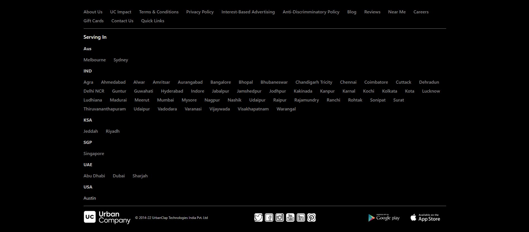Viewport: 529px width, 232px height.
Task: Select Indore city
Action: click(197, 91)
